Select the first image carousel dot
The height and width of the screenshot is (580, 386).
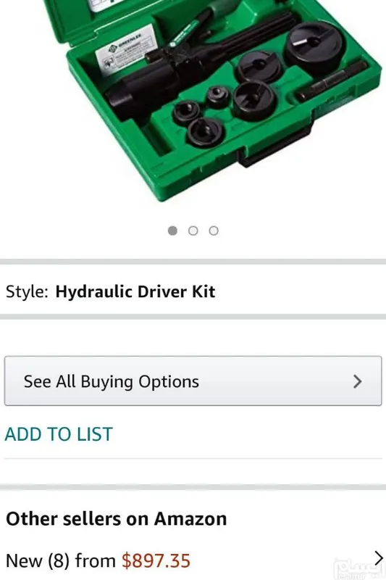172,231
